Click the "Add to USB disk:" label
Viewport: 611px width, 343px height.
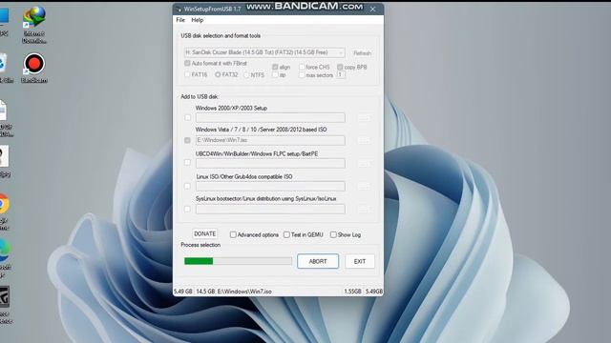pyautogui.click(x=200, y=96)
